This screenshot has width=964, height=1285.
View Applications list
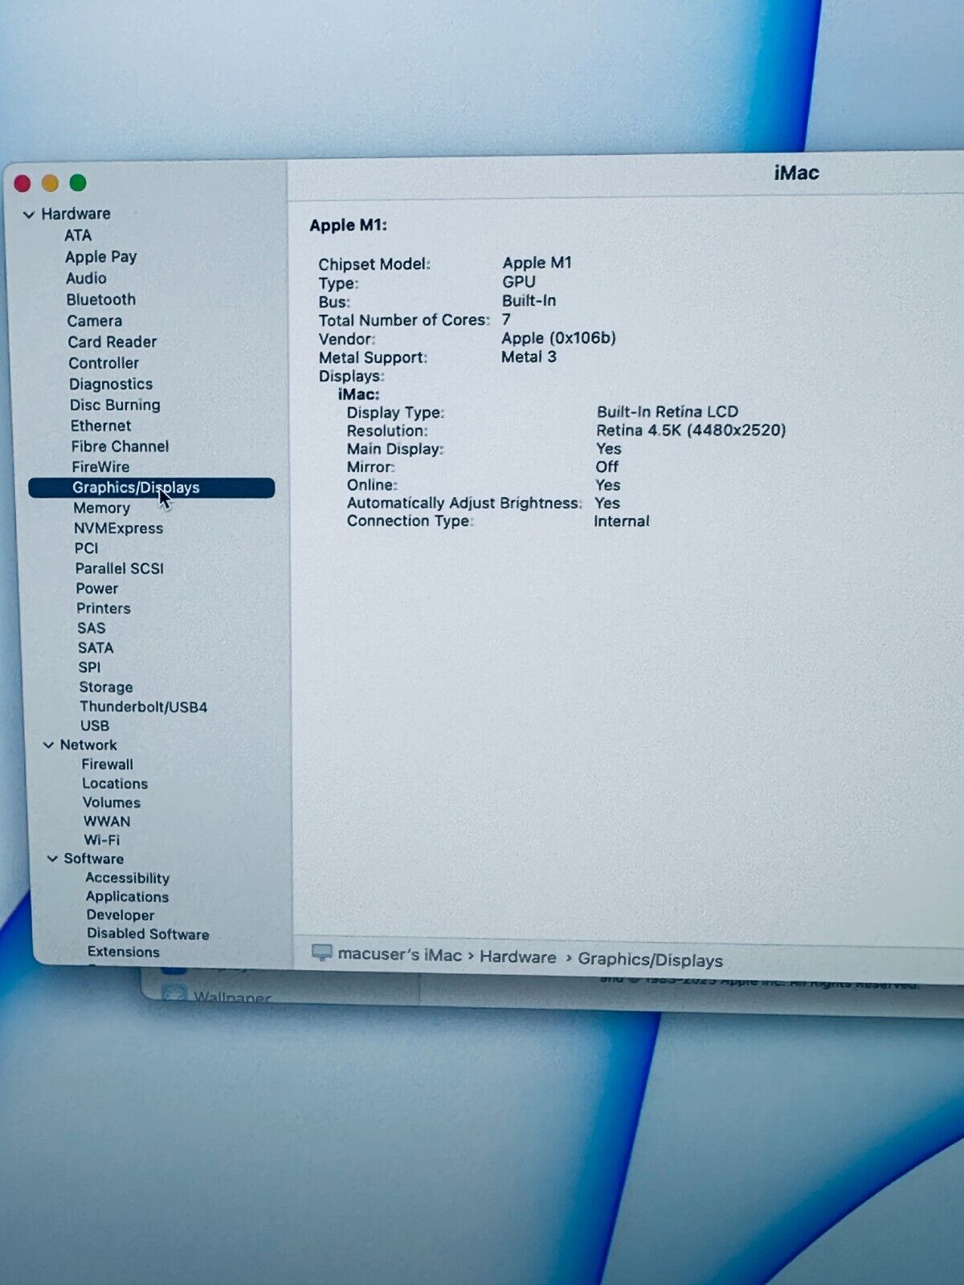tap(127, 896)
